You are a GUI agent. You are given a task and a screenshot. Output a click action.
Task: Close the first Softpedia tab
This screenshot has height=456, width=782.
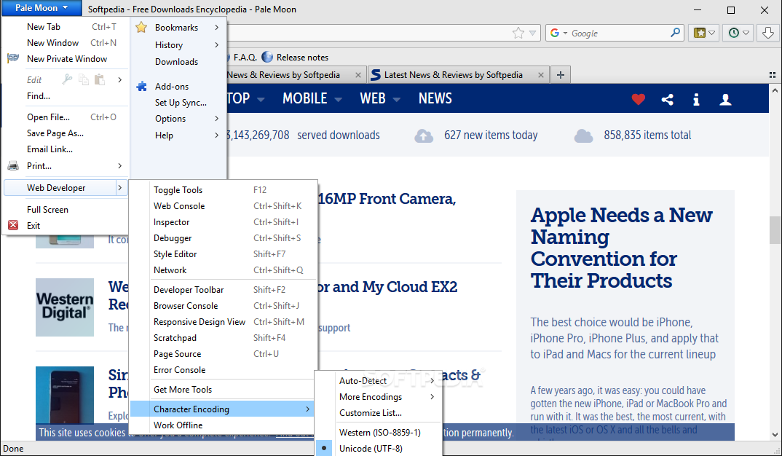pos(358,75)
